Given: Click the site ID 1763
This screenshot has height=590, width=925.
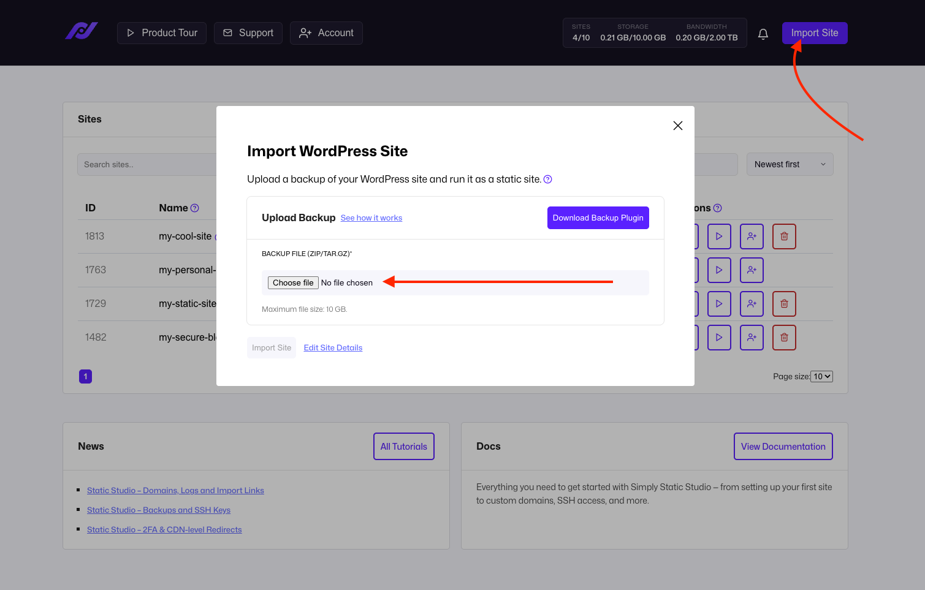Looking at the screenshot, I should (x=96, y=270).
